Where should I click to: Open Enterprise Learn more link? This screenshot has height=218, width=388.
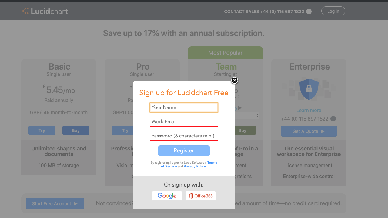pos(309,110)
